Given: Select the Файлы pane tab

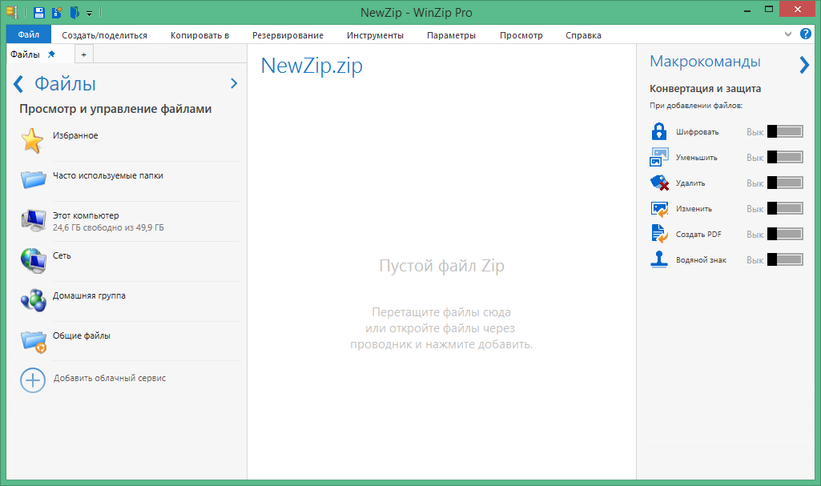Looking at the screenshot, I should click(25, 54).
